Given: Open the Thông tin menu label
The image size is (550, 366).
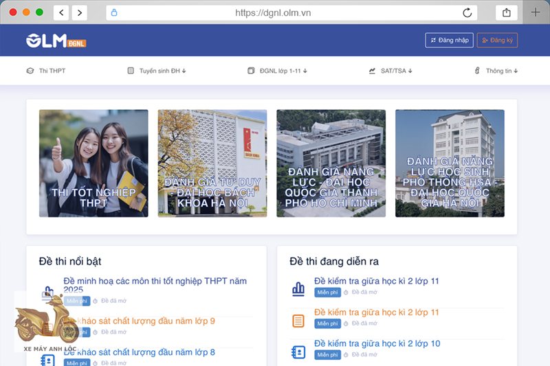Looking at the screenshot, I should [x=499, y=71].
